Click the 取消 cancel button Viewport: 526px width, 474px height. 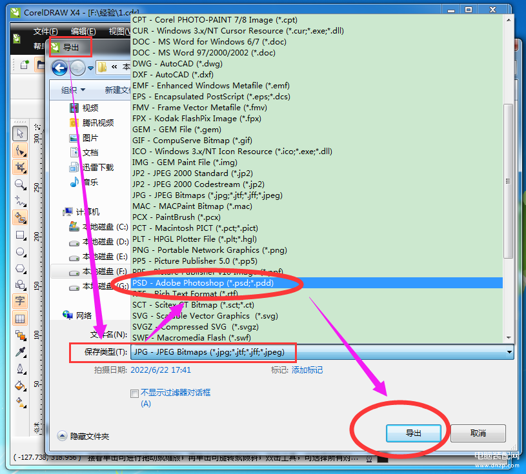478,433
